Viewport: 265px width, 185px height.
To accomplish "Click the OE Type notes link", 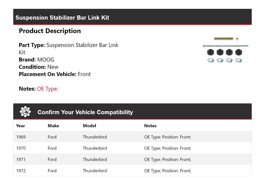I will point(47,89).
